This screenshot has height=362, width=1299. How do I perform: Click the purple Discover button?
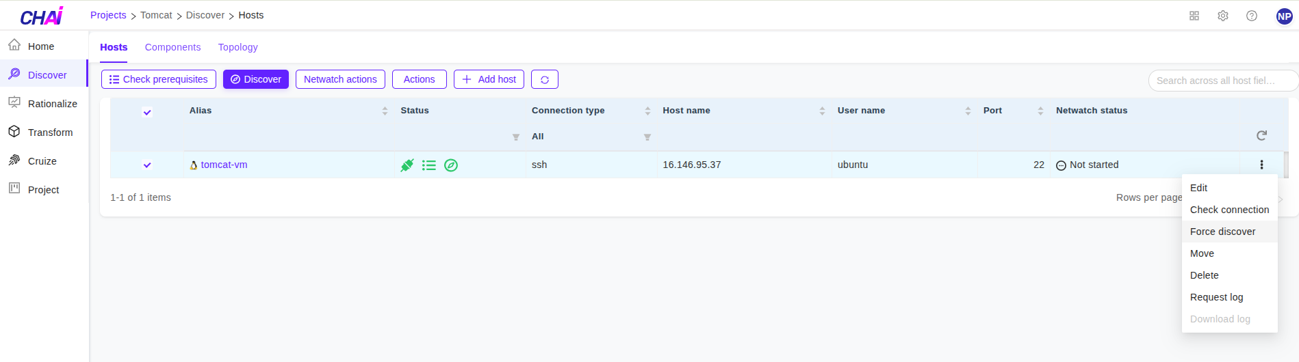(256, 79)
